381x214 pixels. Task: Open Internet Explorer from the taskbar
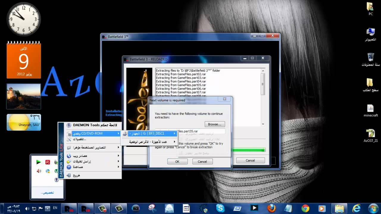click(x=356, y=208)
